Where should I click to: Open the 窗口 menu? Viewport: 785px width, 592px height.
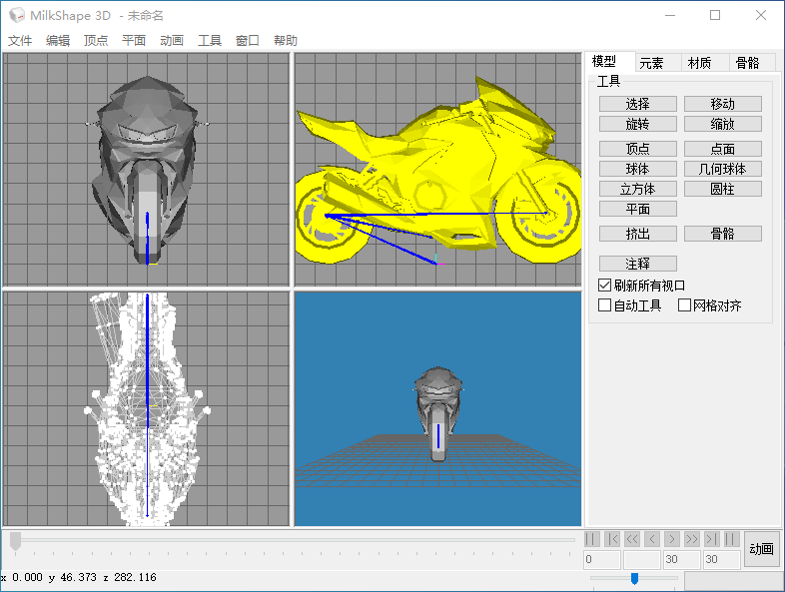248,41
